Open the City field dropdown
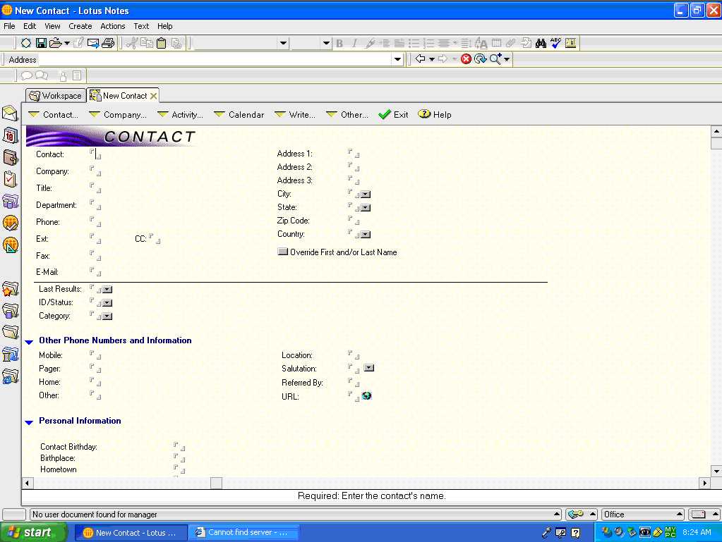This screenshot has width=722, height=542. (x=366, y=195)
